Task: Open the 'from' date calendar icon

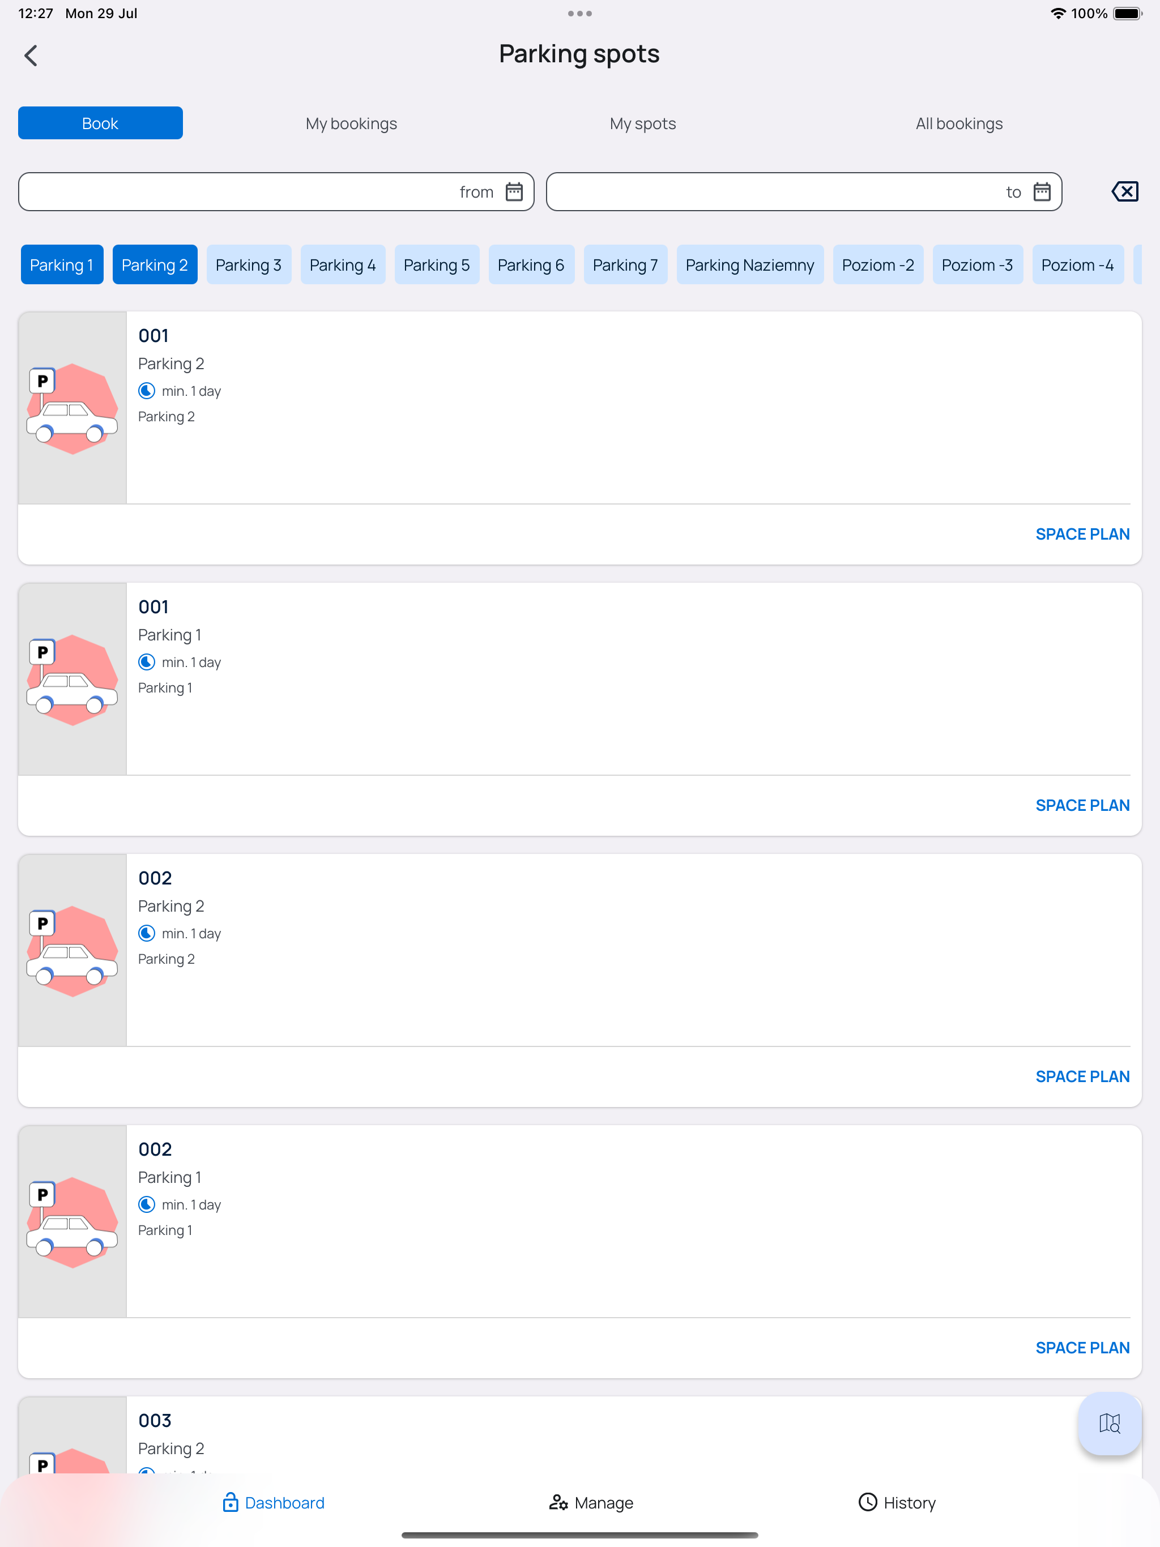Action: click(514, 191)
